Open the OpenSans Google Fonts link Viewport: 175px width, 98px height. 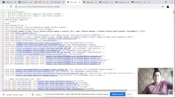(43, 48)
